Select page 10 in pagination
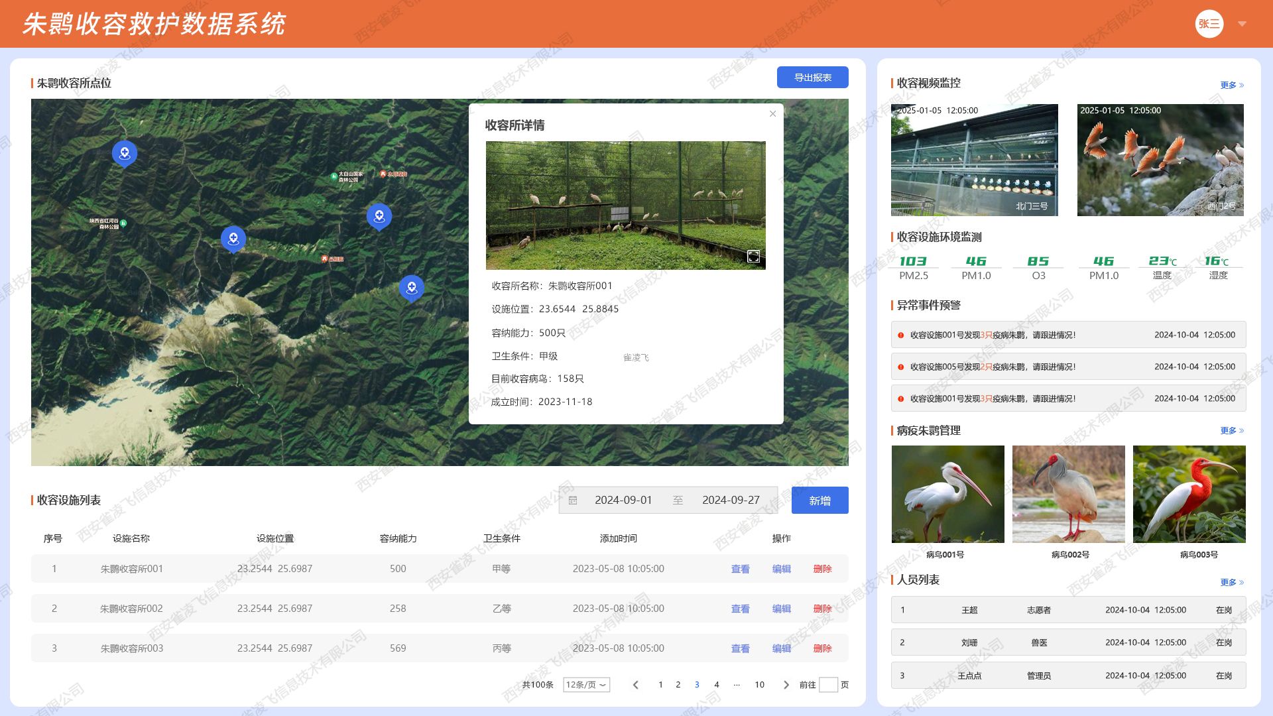The image size is (1273, 716). click(759, 685)
